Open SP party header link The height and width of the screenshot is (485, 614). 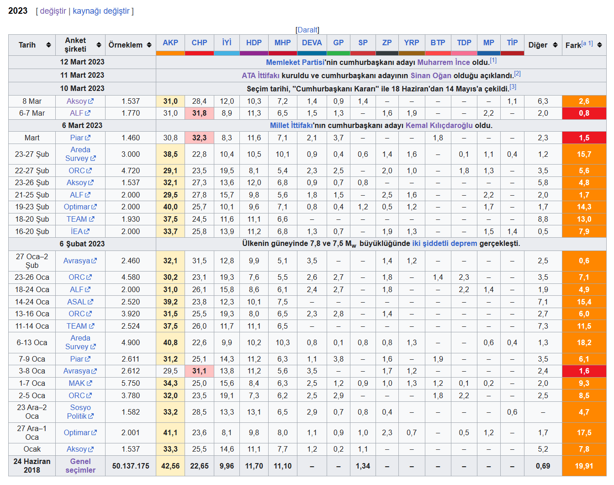click(x=363, y=43)
